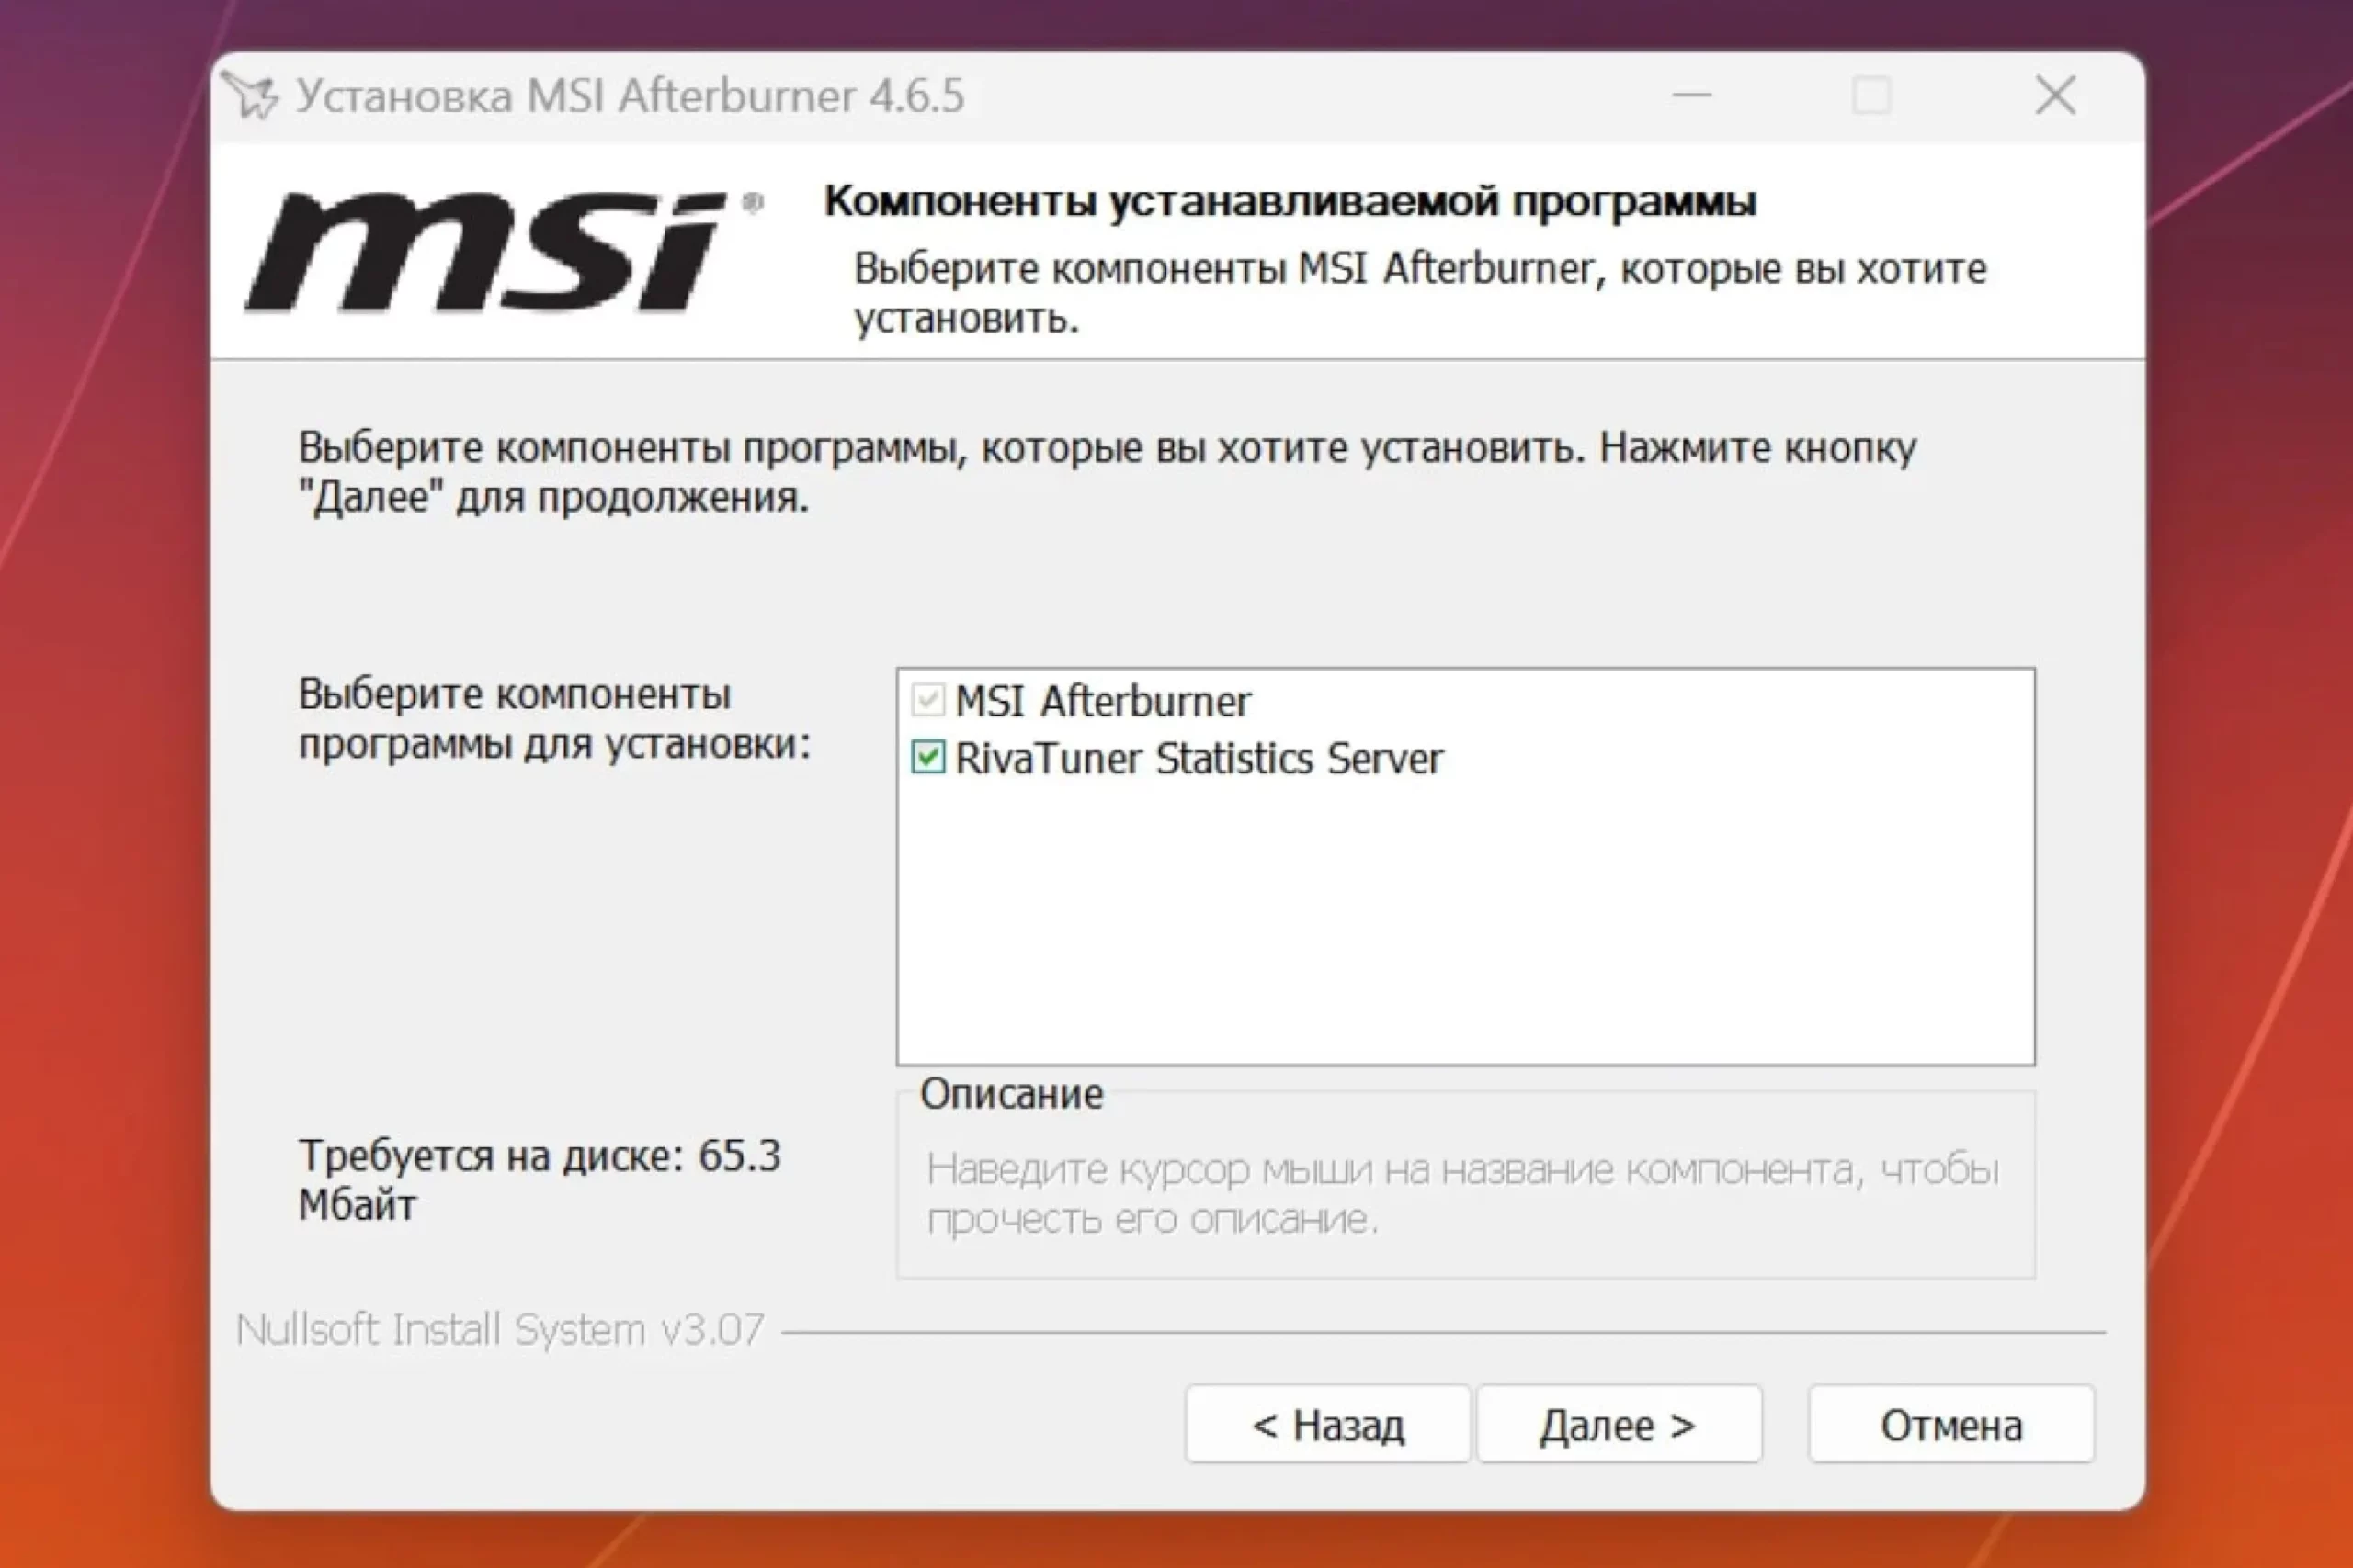Screen dimensions: 2353x1568
Task: Click the airplane installer icon in title bar
Action: [250, 96]
